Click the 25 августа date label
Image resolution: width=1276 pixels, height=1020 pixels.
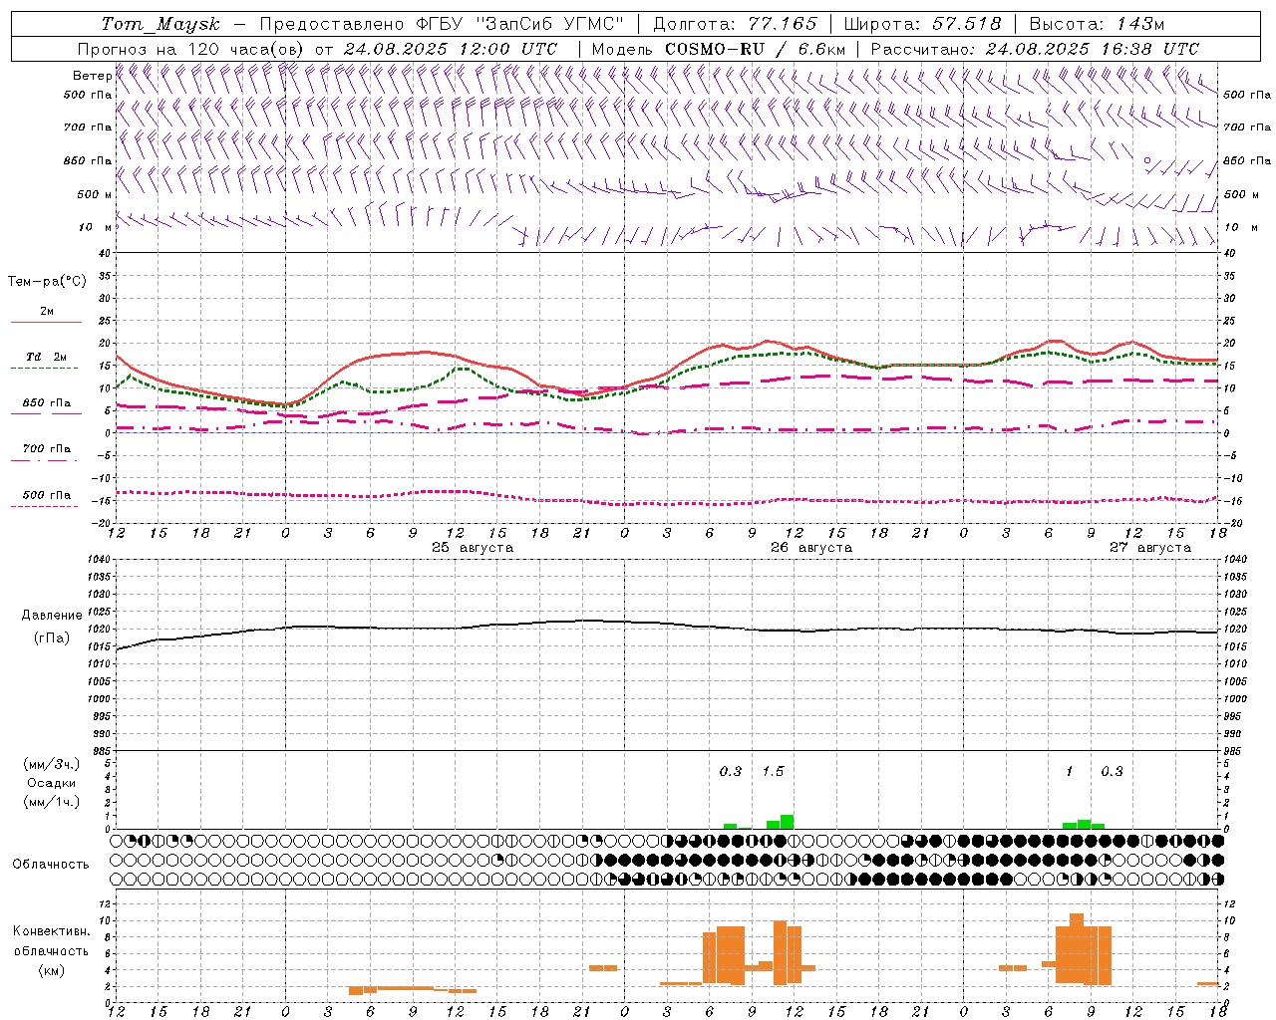(473, 548)
